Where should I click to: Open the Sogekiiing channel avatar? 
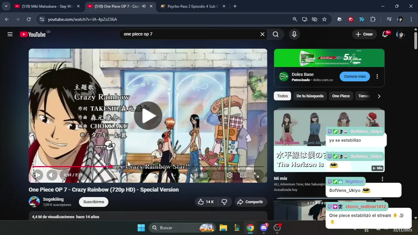coord(34,202)
